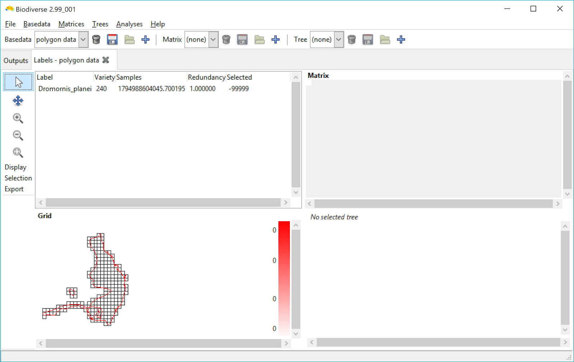Select the zoom in tool
This screenshot has width=574, height=362.
[18, 118]
